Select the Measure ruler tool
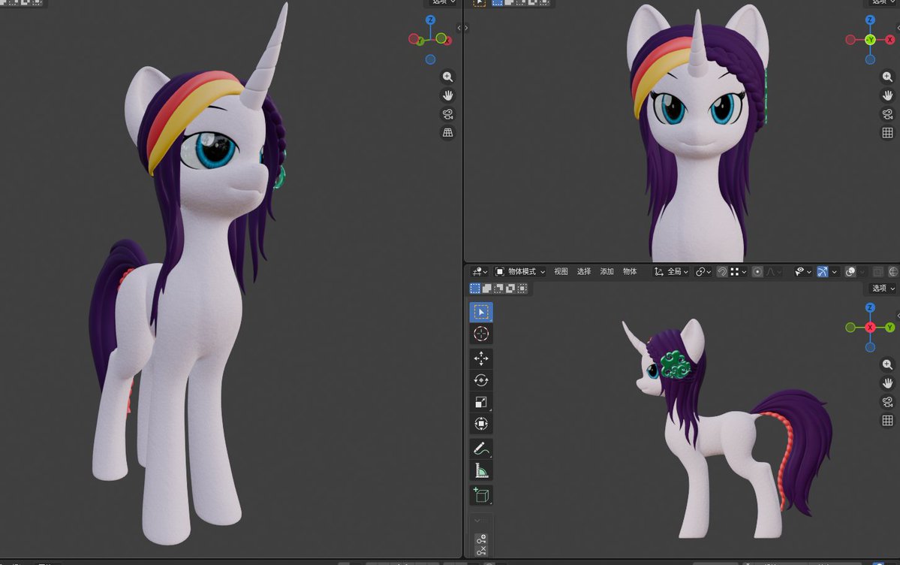This screenshot has width=900, height=565. tap(481, 471)
